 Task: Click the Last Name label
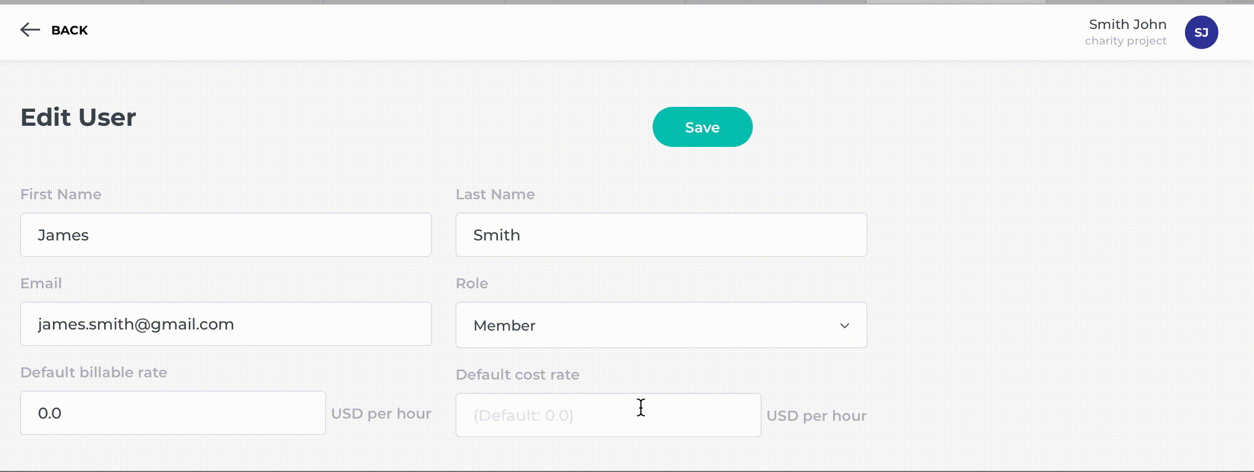tap(495, 194)
